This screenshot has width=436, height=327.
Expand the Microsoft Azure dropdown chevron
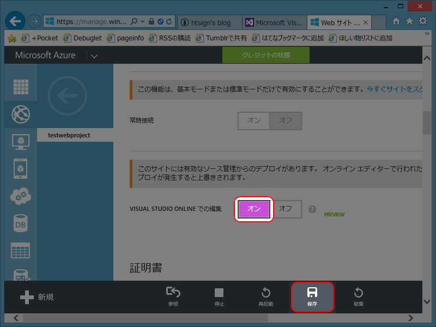pos(94,55)
